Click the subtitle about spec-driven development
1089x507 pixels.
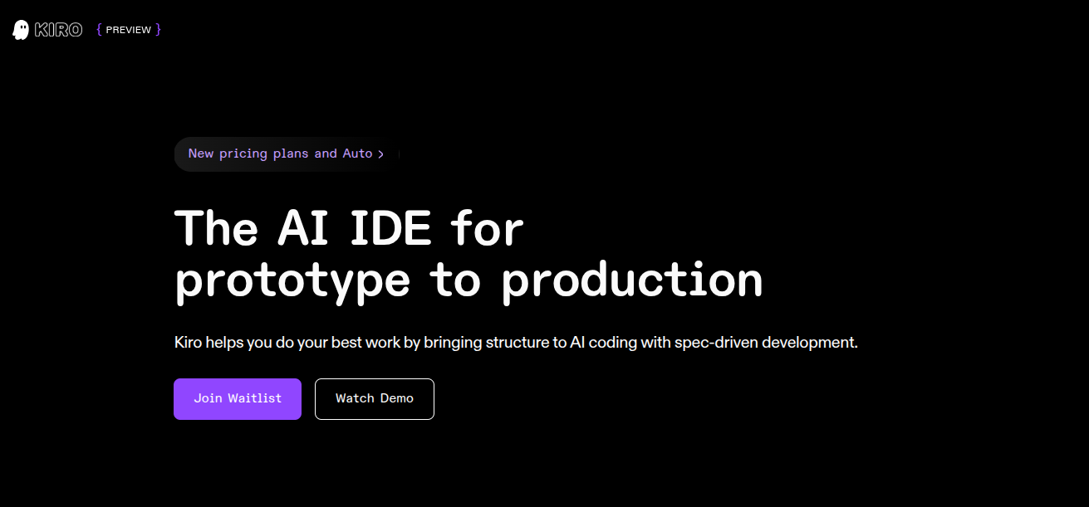tap(516, 342)
